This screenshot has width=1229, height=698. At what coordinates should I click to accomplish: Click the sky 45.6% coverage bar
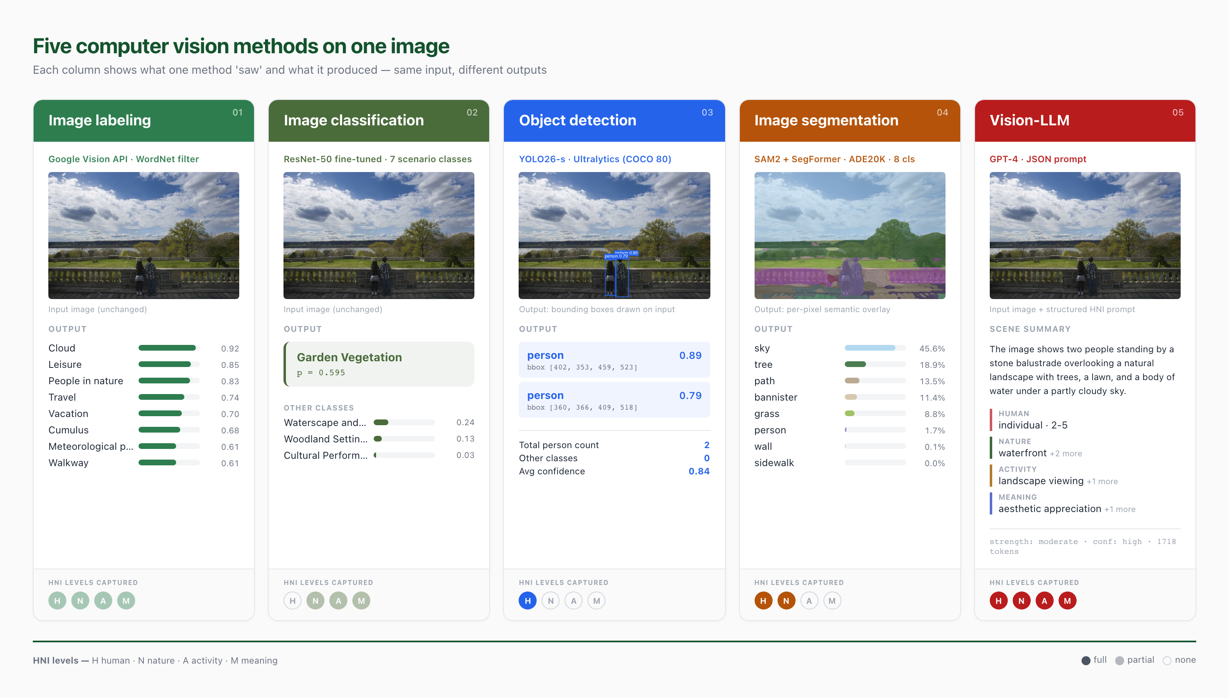click(875, 348)
